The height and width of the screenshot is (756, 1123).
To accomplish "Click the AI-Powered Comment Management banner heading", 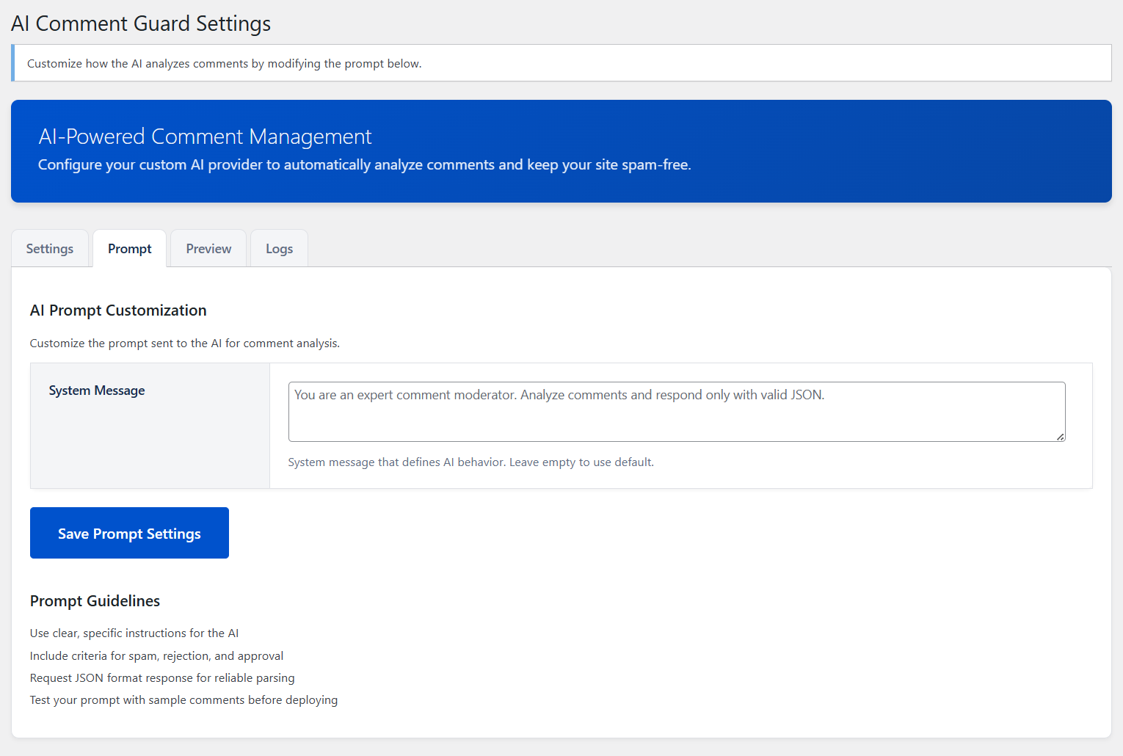I will 205,137.
